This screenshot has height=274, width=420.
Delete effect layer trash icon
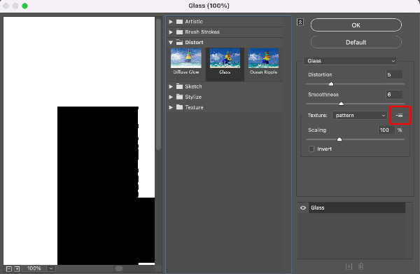click(x=360, y=266)
